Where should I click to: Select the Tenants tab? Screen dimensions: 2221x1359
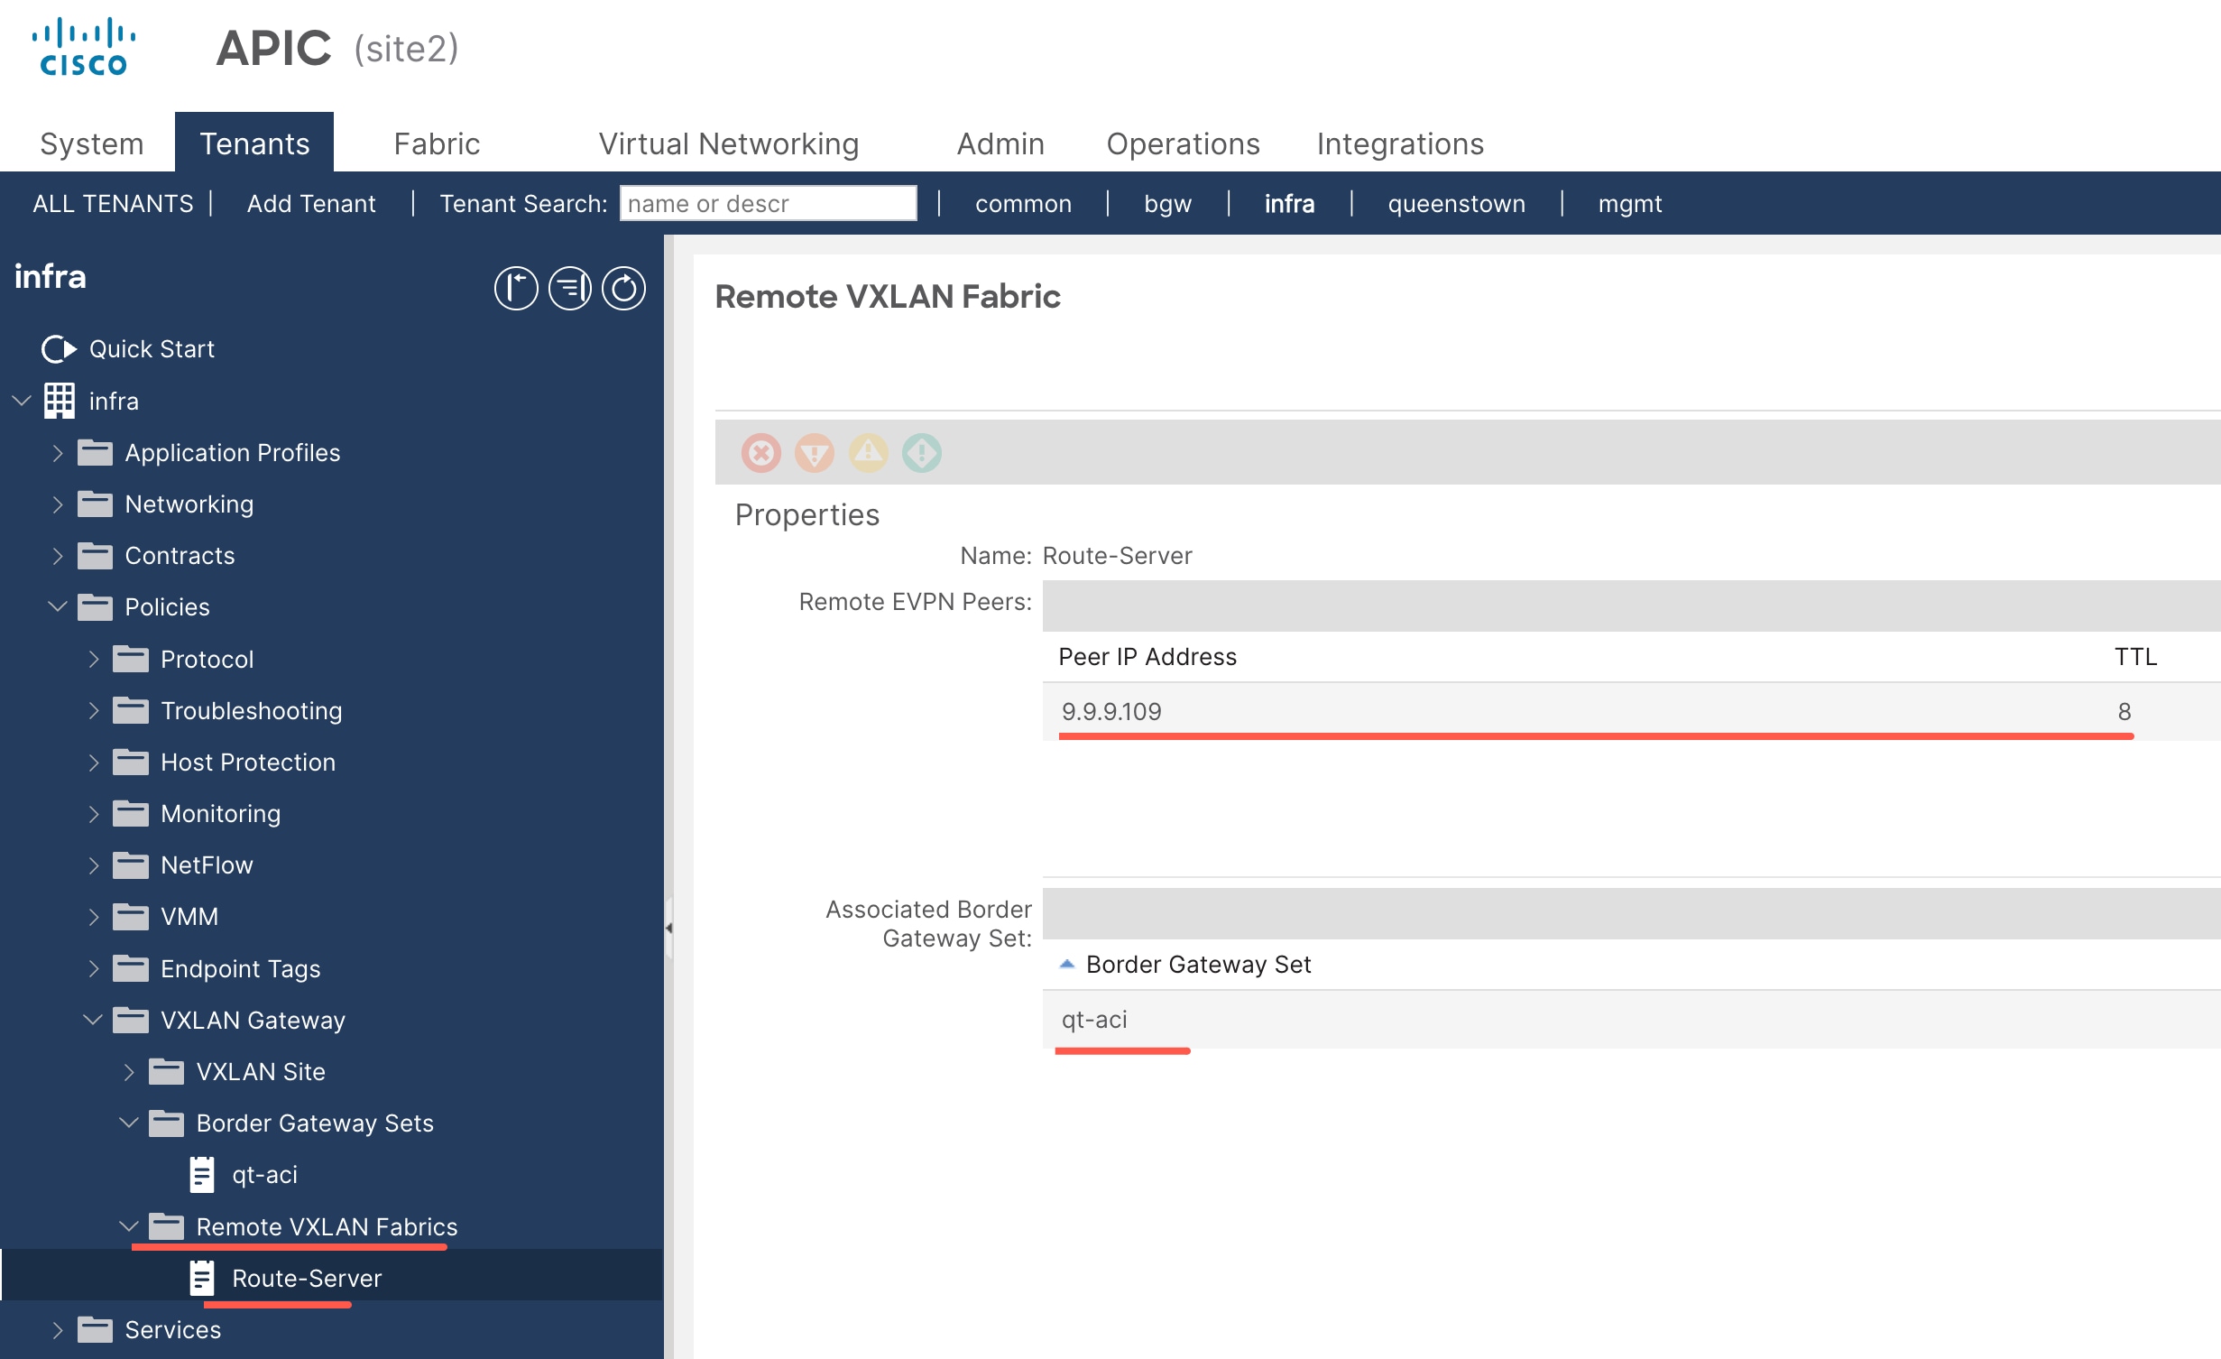click(x=254, y=143)
